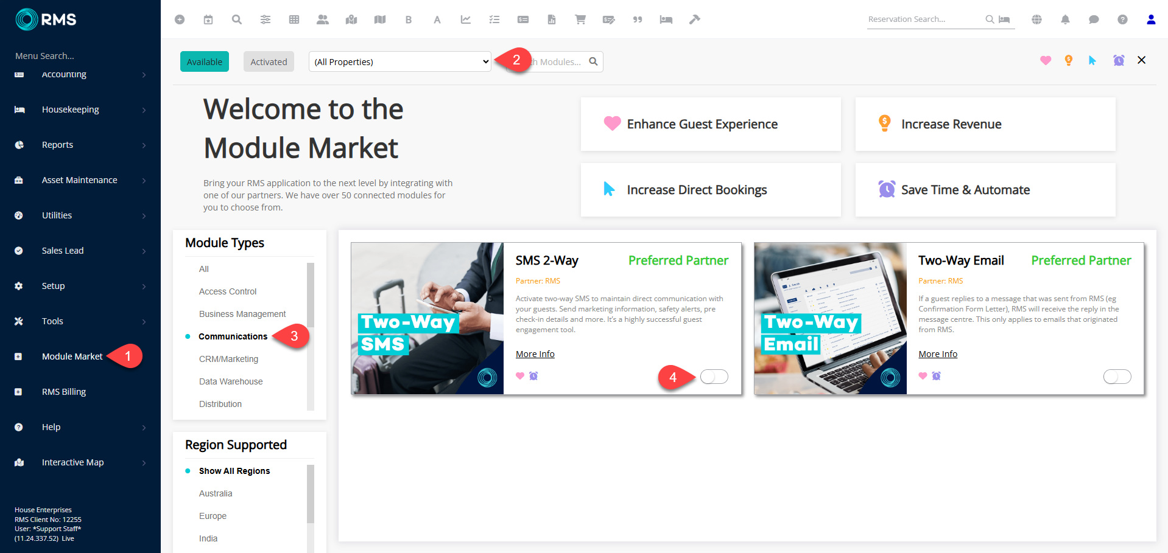Open the notifications bell icon
The image size is (1168, 553).
(1065, 19)
